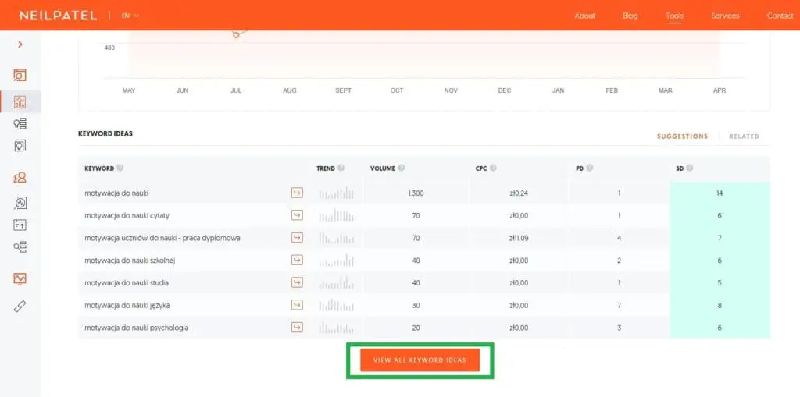800x397 pixels.
Task: Open the dashboard icon in the sidebar
Action: (x=20, y=75)
